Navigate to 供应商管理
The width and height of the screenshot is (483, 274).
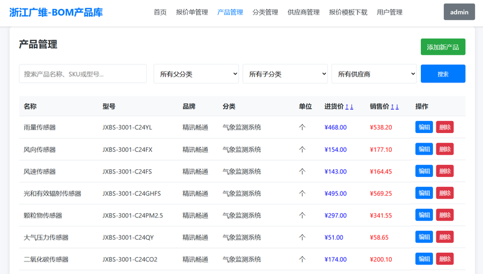pyautogui.click(x=303, y=12)
